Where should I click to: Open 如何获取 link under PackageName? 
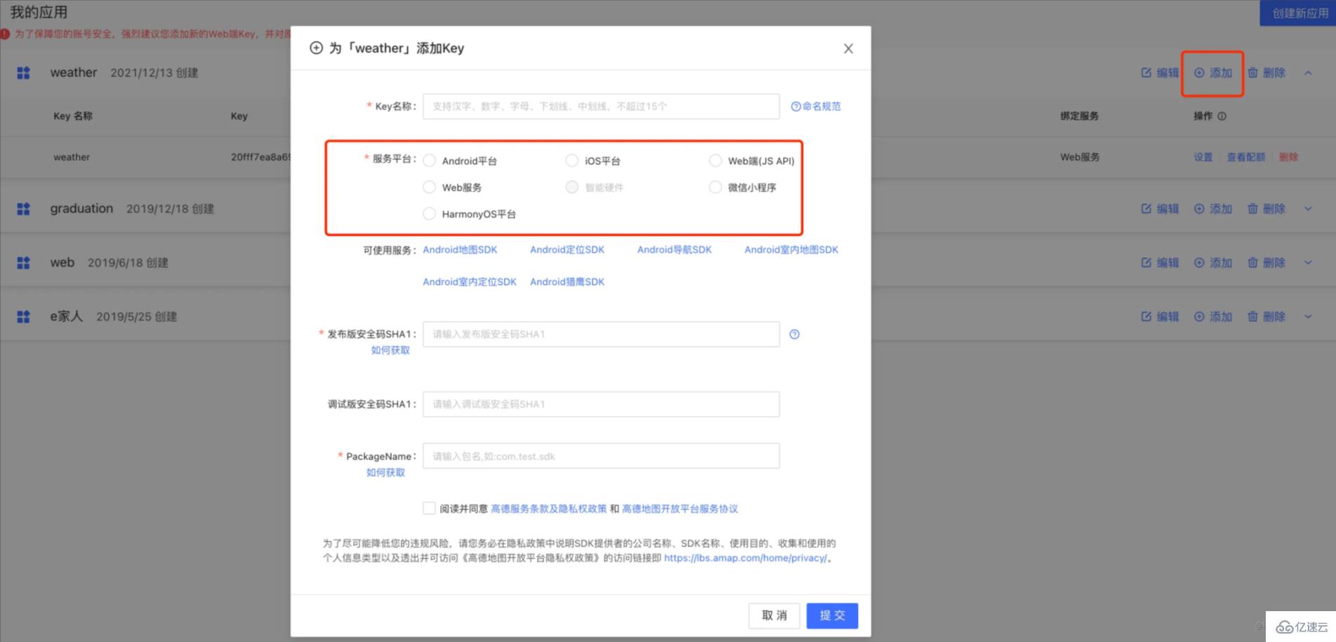click(385, 472)
